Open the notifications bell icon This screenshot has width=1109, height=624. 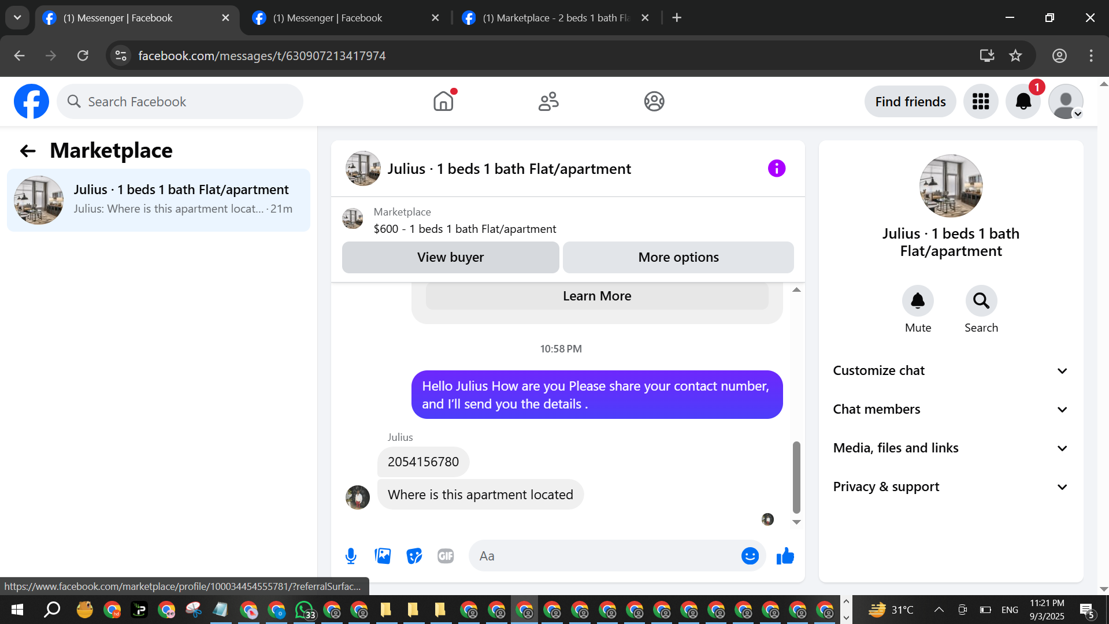click(x=1023, y=102)
